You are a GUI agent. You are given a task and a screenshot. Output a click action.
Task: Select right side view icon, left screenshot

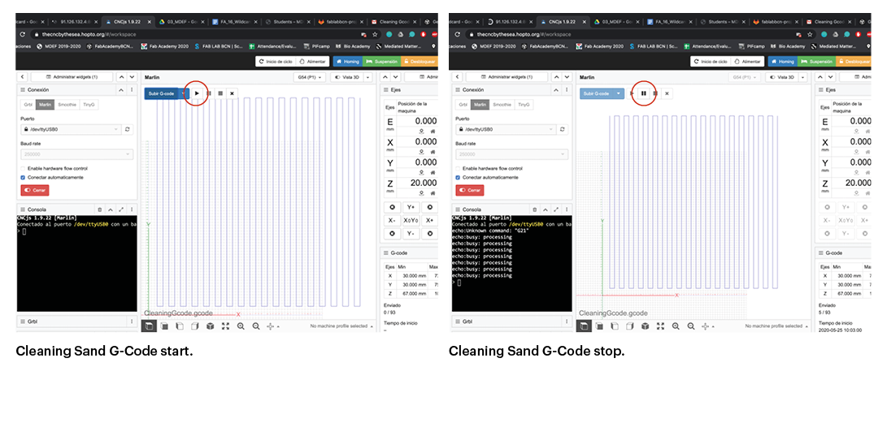click(x=194, y=326)
